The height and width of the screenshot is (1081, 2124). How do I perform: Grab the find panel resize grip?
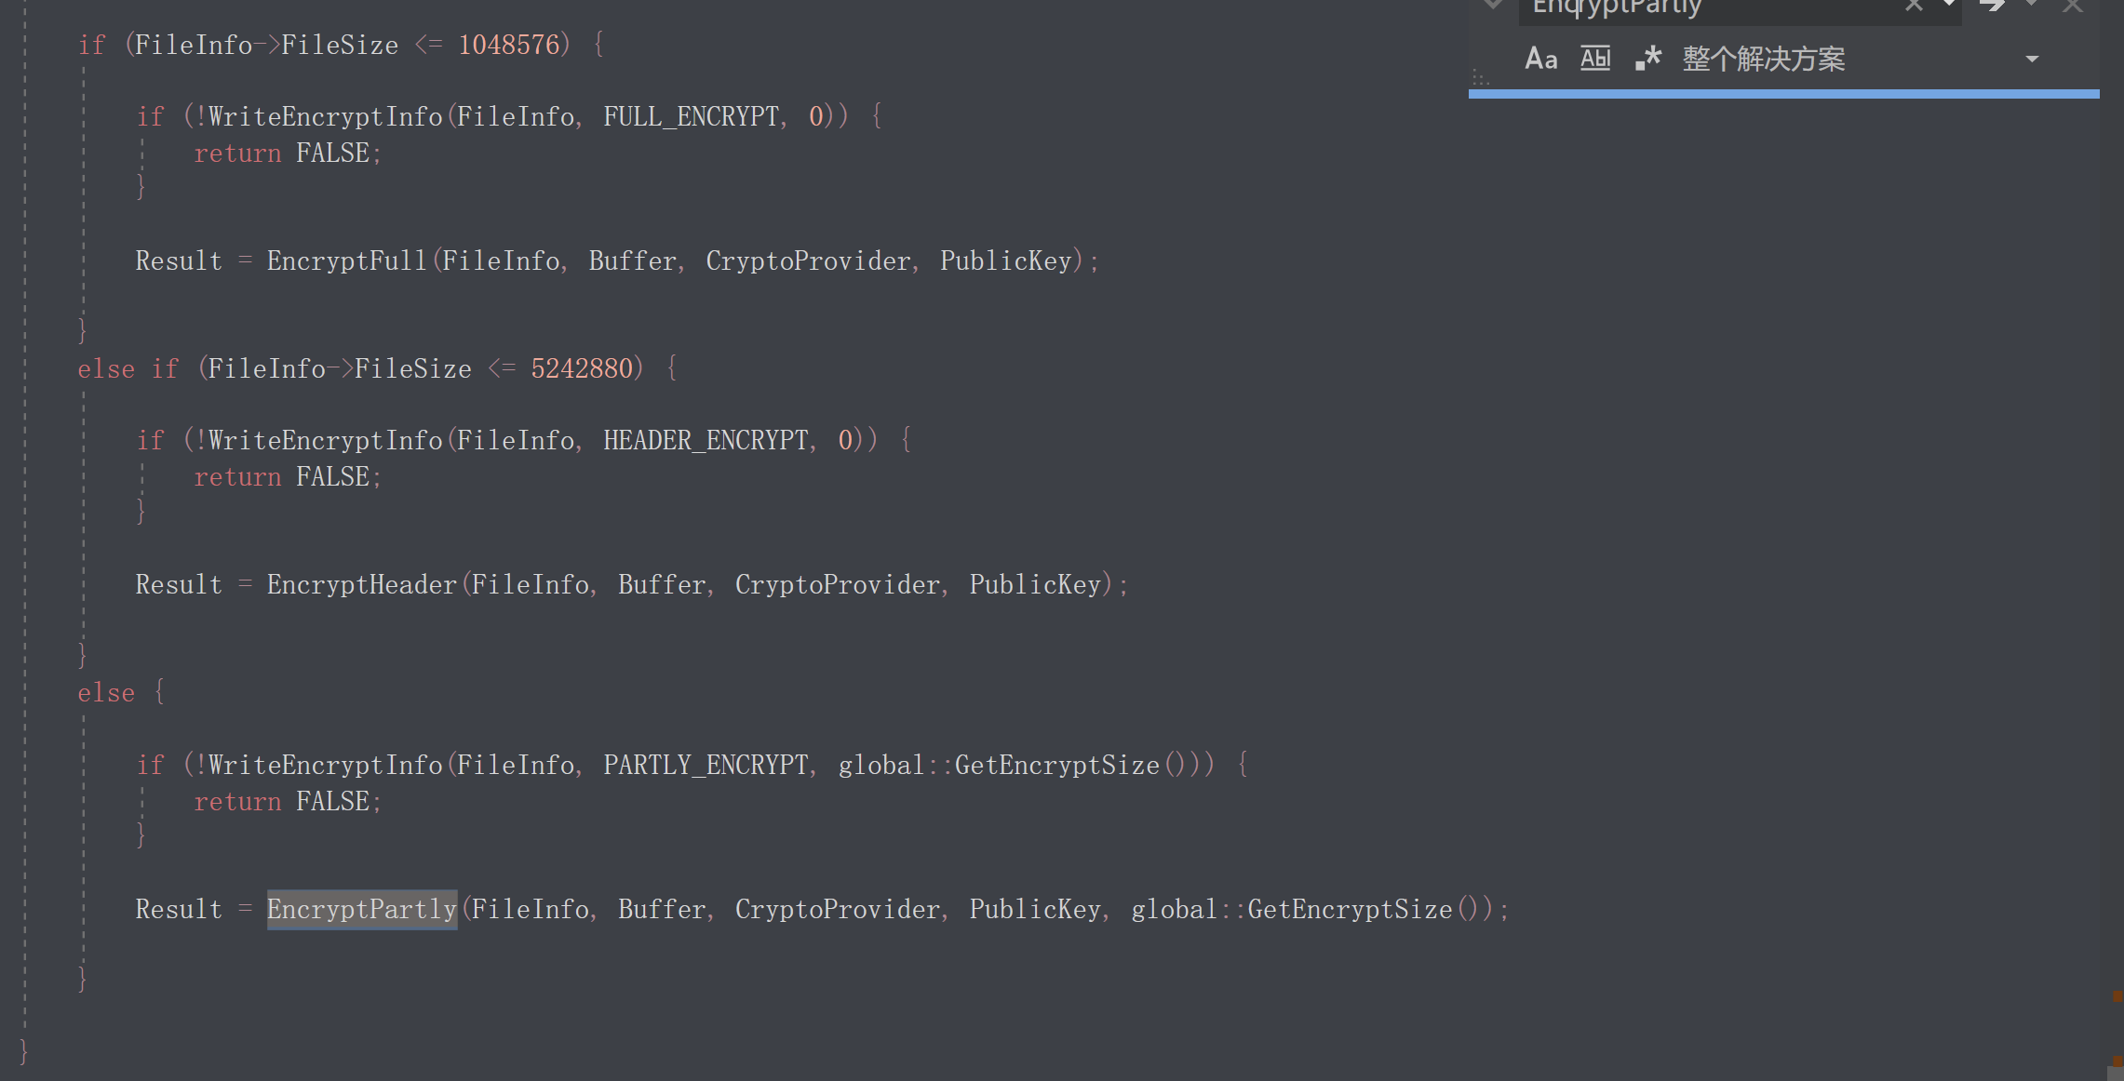point(1481,77)
